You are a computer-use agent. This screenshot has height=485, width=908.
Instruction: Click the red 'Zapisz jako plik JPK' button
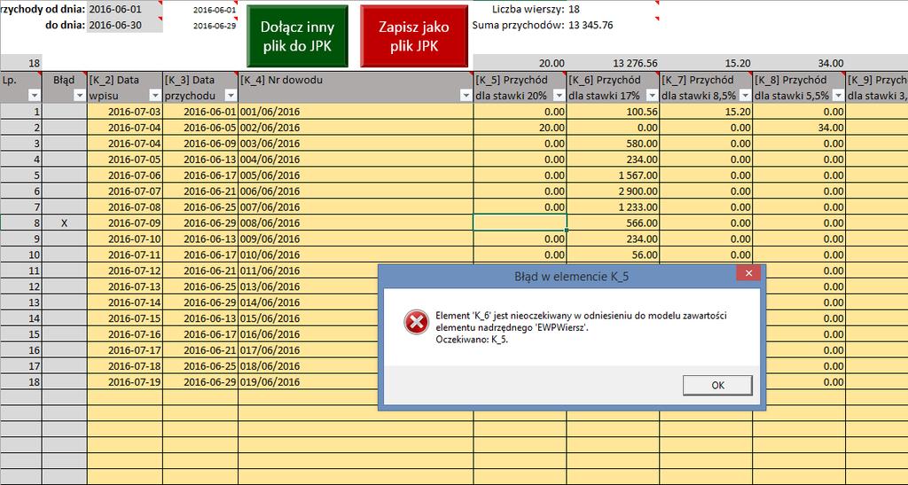(413, 35)
